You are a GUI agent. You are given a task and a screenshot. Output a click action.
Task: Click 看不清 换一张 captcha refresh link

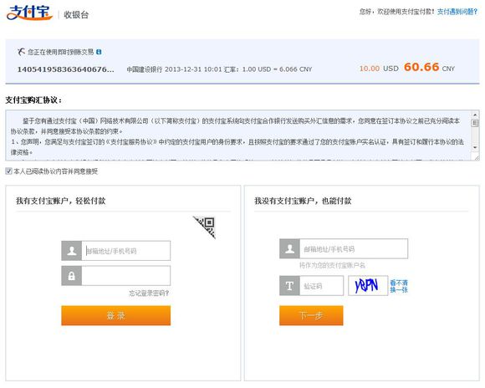(x=399, y=286)
